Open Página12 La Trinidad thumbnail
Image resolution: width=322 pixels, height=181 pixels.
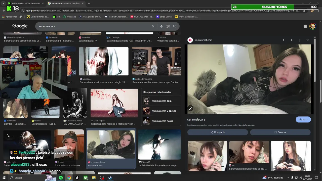159,145
